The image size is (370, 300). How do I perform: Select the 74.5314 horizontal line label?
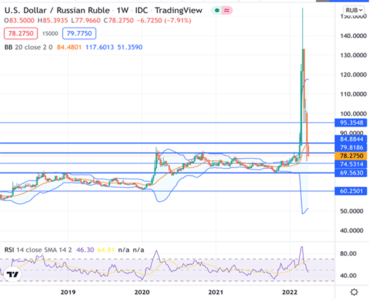[x=351, y=164]
